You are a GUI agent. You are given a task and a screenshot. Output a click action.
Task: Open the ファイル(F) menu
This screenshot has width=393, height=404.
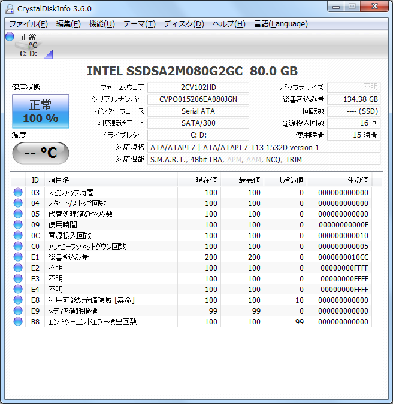tap(28, 24)
